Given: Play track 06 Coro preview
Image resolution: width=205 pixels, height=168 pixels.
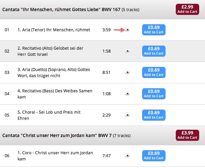Looking at the screenshot, I should tap(128, 156).
